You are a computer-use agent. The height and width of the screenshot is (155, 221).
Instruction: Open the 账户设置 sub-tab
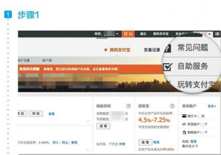coord(24,60)
